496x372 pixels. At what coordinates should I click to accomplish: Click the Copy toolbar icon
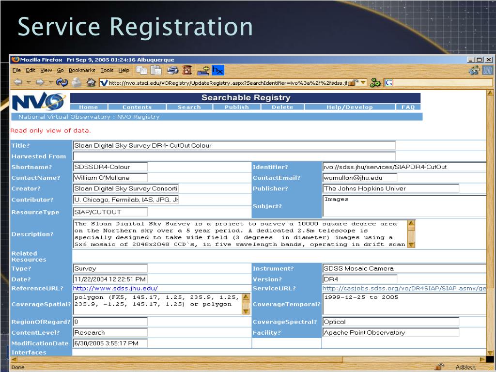(141, 70)
